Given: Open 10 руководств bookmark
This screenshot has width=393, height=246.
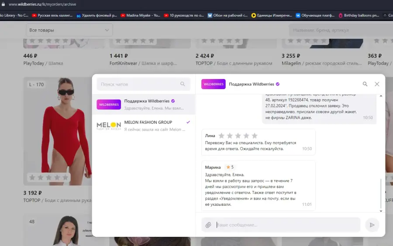Looking at the screenshot, I should click(184, 15).
